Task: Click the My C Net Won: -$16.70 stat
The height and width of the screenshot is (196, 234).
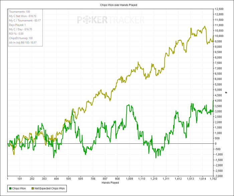Action: pyautogui.click(x=23, y=16)
